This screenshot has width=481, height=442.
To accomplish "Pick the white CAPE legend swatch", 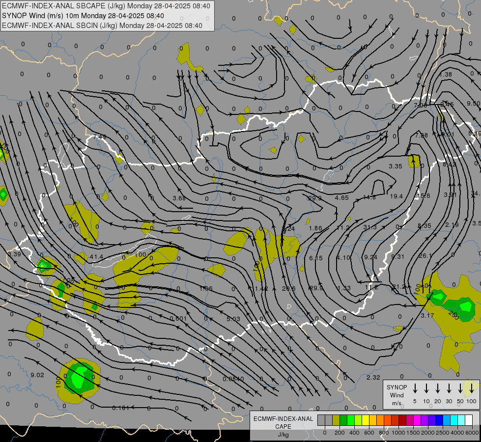I will [468, 420].
